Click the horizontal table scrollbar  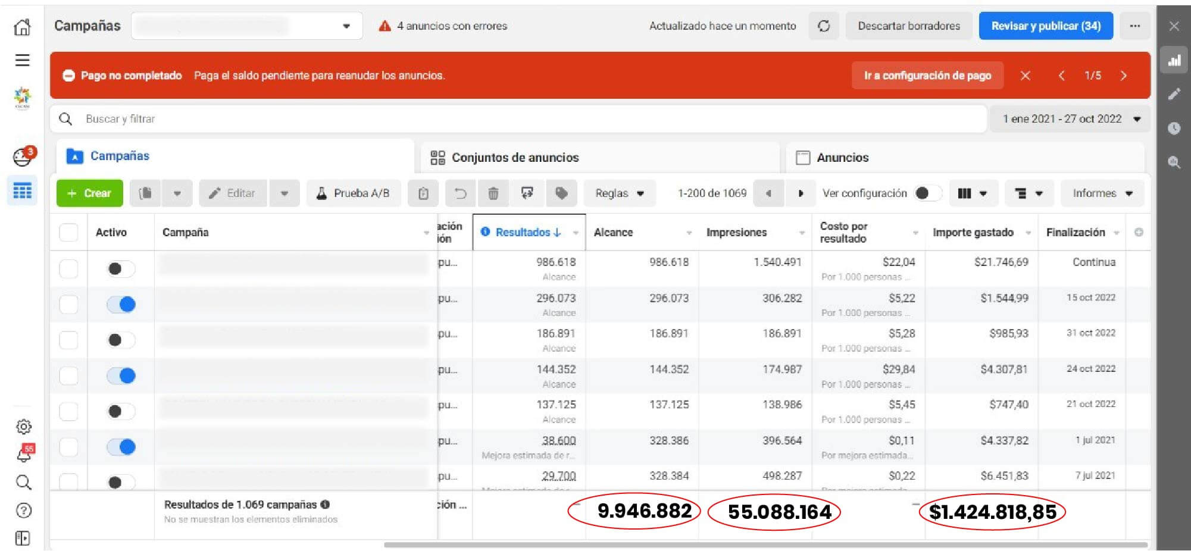click(x=765, y=544)
